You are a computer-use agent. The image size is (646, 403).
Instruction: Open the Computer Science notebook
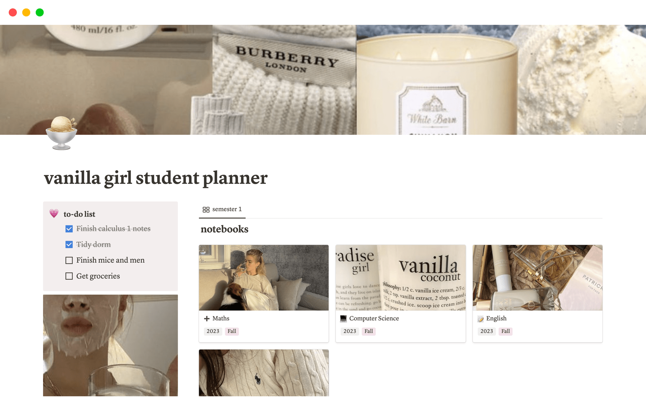pyautogui.click(x=374, y=318)
